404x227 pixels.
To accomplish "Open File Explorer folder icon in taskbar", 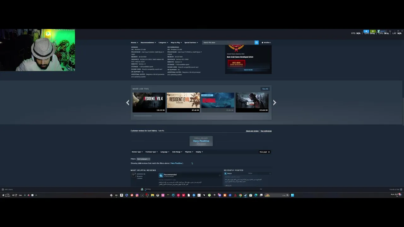I will pos(152,195).
